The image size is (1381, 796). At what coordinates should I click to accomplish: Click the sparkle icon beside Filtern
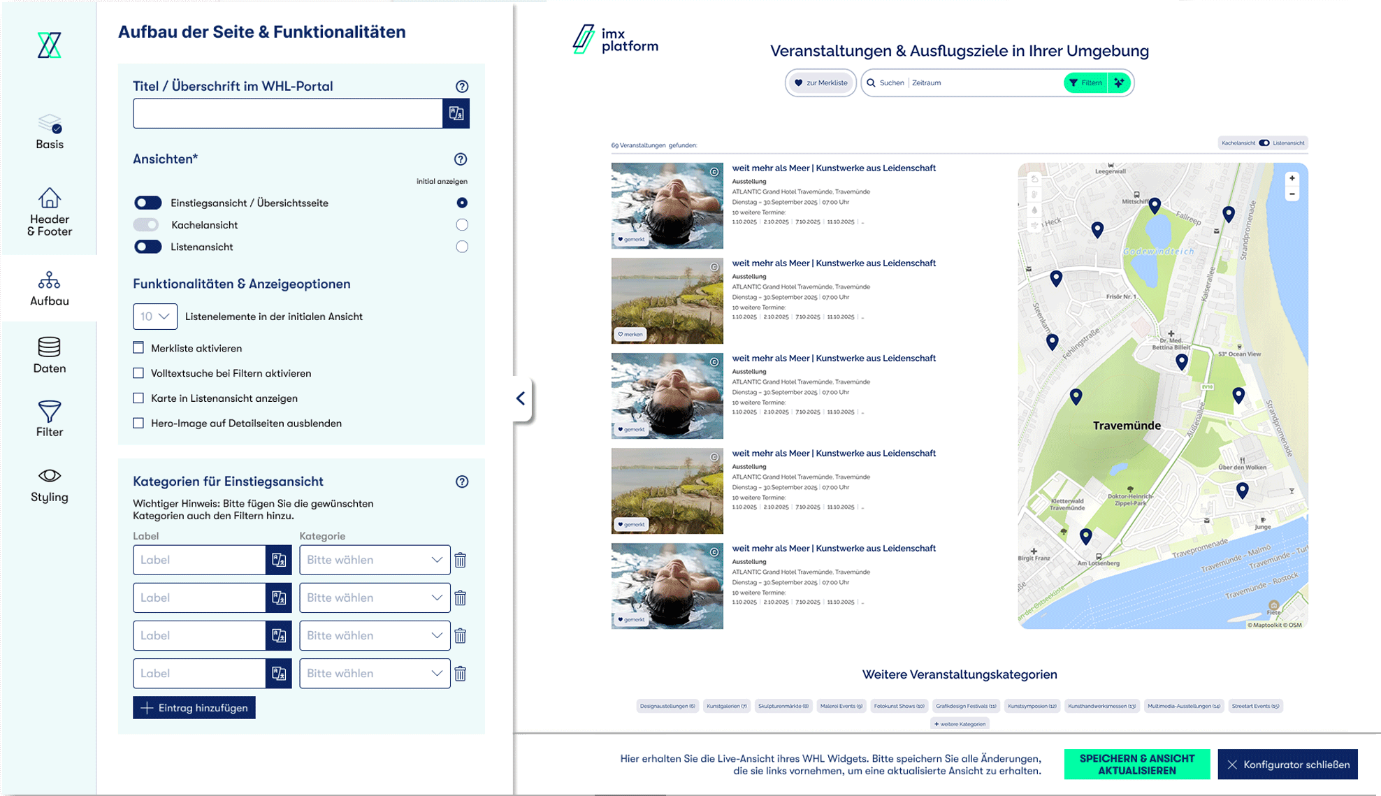click(x=1119, y=83)
